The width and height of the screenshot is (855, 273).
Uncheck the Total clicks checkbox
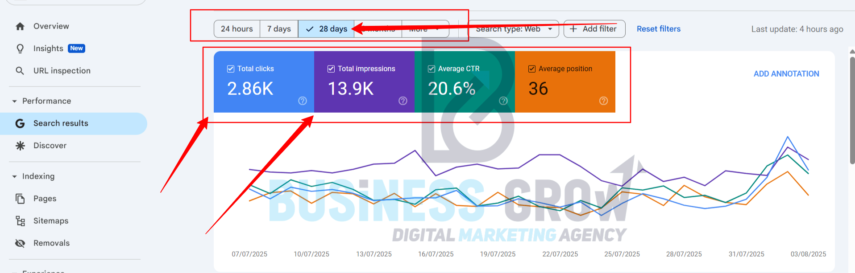(231, 69)
